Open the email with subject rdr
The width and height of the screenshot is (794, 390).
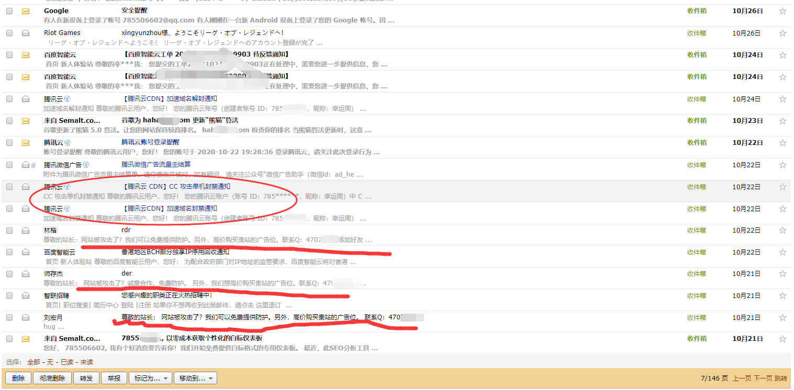point(126,230)
